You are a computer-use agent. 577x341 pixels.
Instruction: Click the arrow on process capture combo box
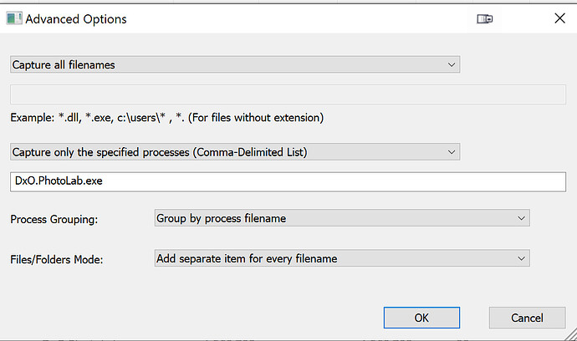coord(452,151)
